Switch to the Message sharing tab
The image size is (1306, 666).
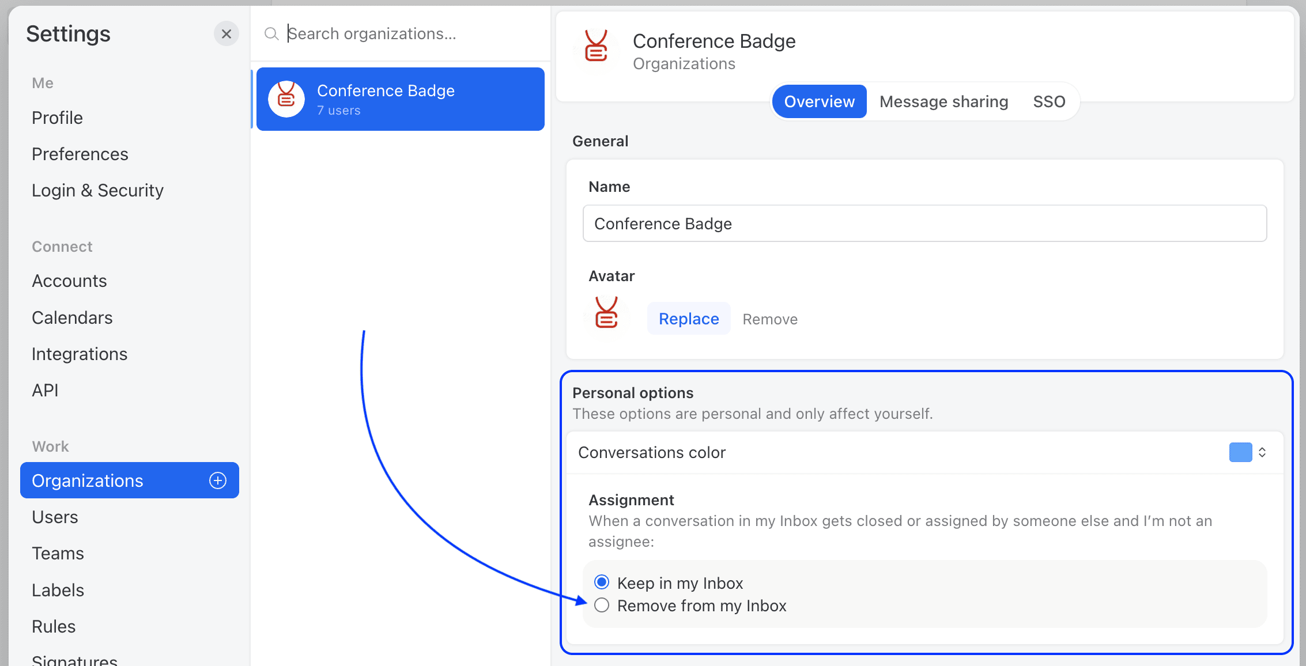[x=943, y=102]
